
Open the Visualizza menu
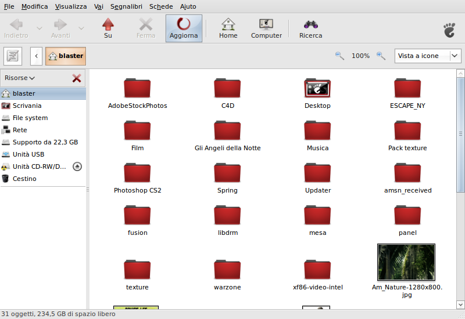[71, 6]
